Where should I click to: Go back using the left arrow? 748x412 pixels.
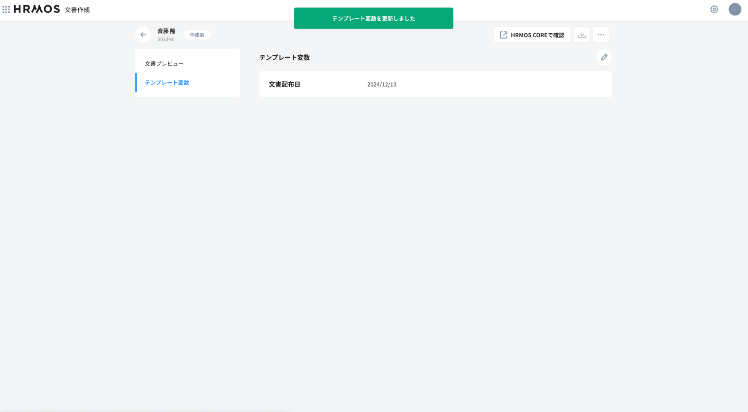click(143, 35)
